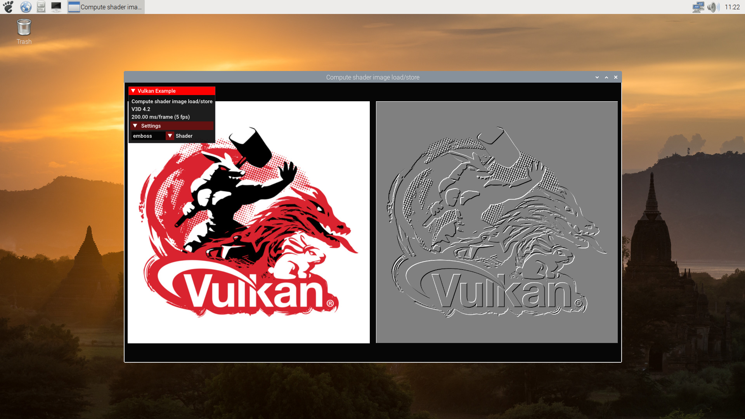Click the web browser globe icon in taskbar
The image size is (745, 419).
[x=25, y=7]
